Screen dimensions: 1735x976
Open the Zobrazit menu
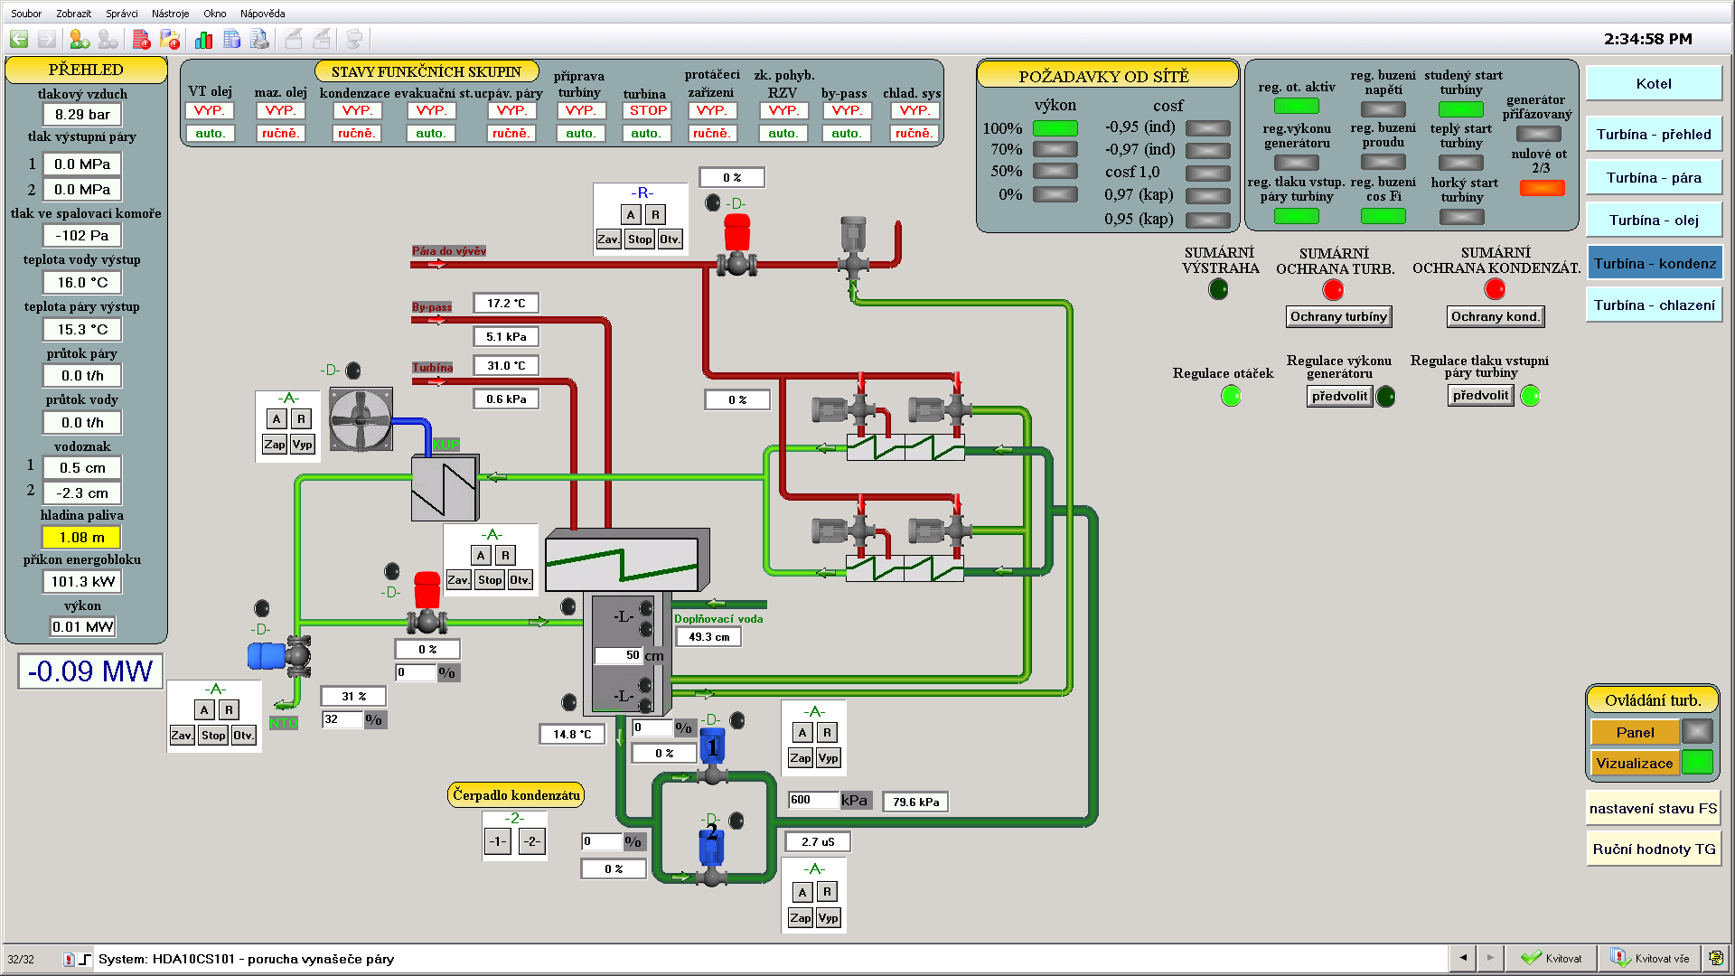pos(73,14)
